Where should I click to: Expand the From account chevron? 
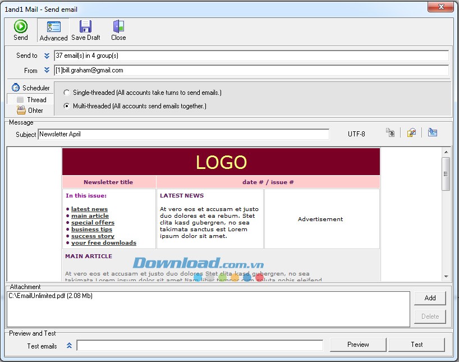[47, 70]
